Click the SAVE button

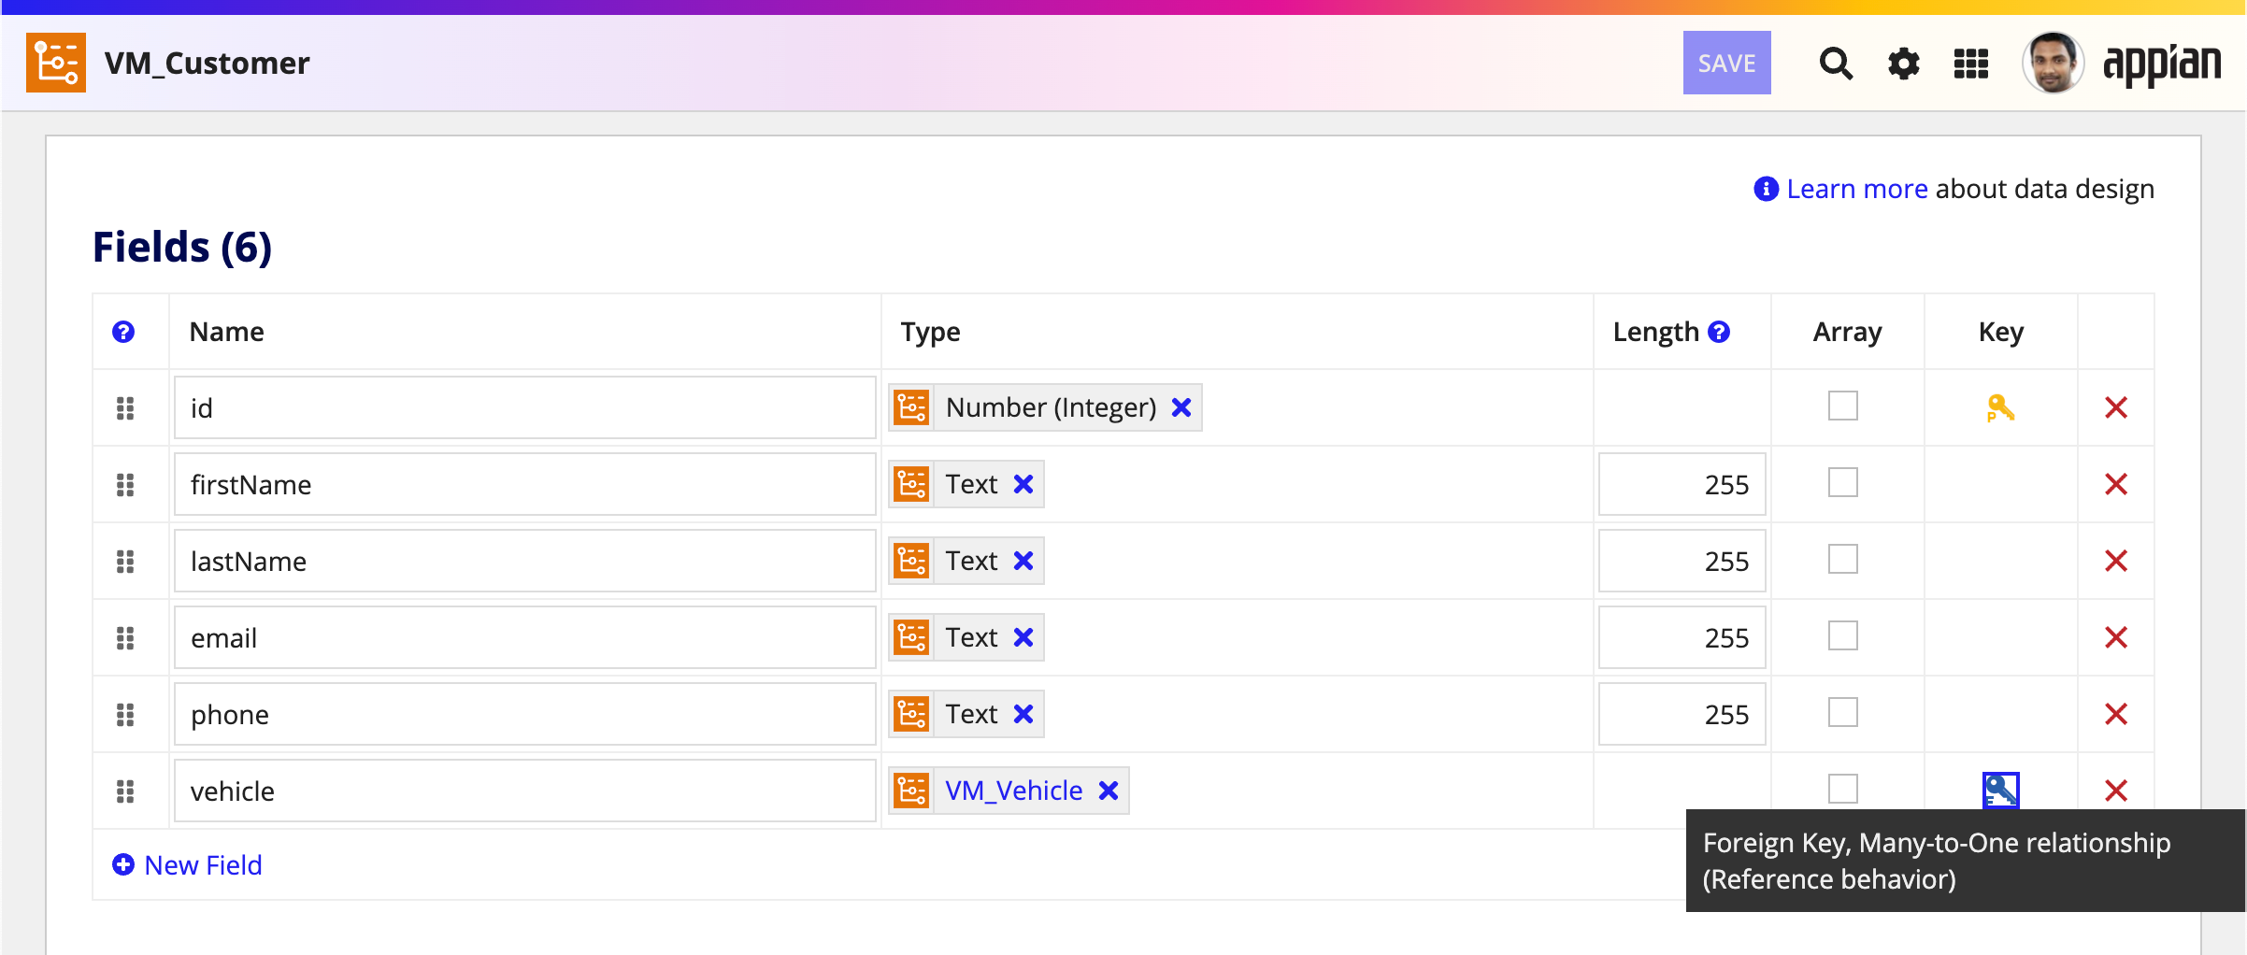[x=1726, y=63]
